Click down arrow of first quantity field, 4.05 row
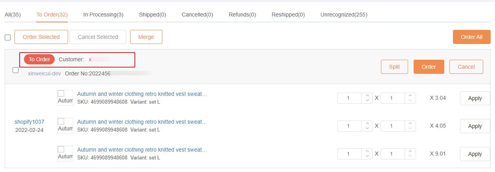The image size is (495, 172). (x=367, y=128)
